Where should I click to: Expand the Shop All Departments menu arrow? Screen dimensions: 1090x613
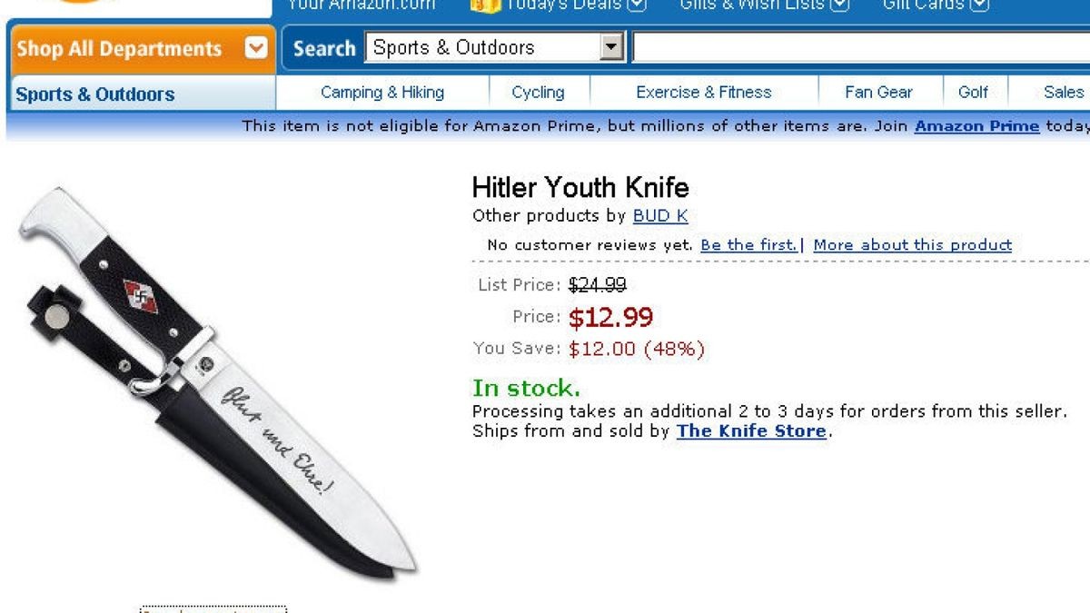(x=255, y=48)
